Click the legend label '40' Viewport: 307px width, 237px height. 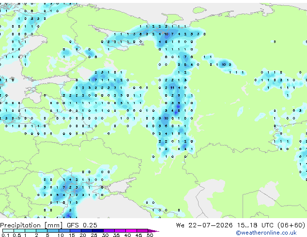pyautogui.click(x=127, y=235)
